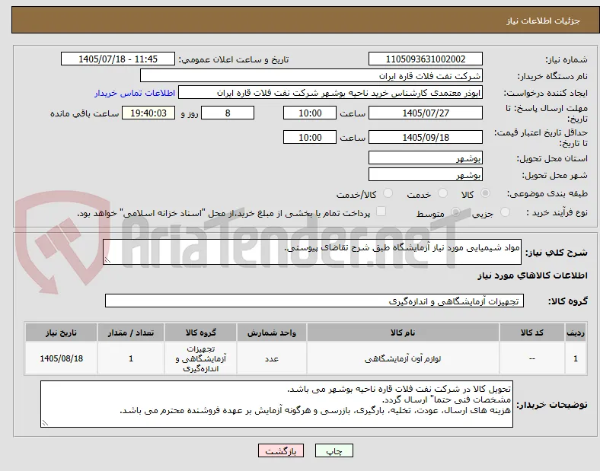Click the resize handle of توضیحات خریدار

45,423
